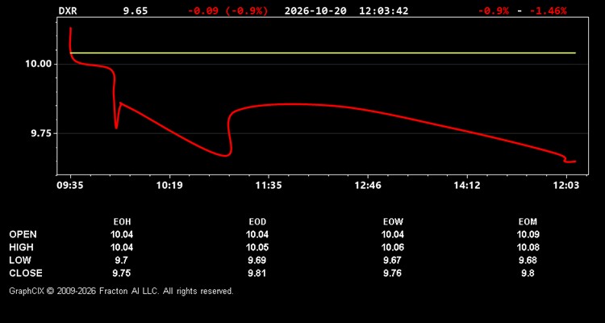Screen dimensions: 605x323
Task: Select the EOH CLOSE value 9.75
Action: click(x=122, y=273)
